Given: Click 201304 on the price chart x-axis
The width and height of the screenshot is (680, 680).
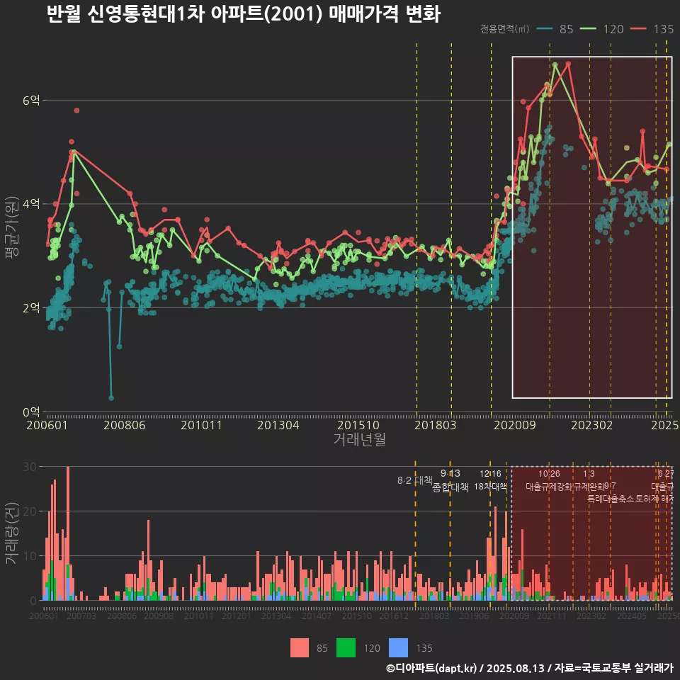Looking at the screenshot, I should pos(278,425).
